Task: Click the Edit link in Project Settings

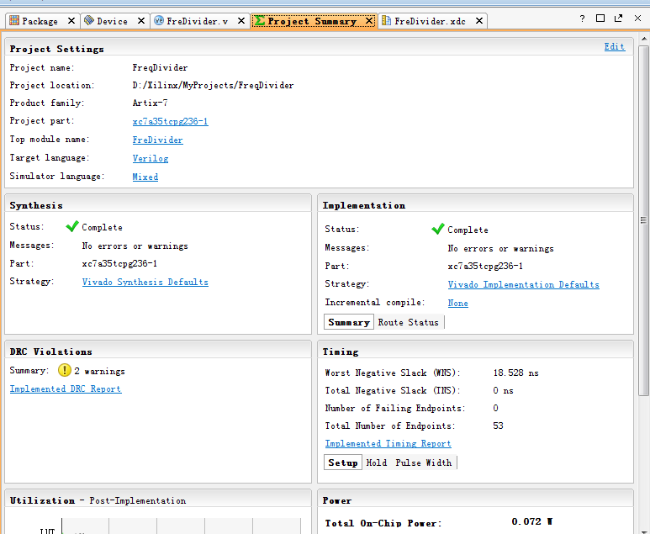Action: [614, 47]
